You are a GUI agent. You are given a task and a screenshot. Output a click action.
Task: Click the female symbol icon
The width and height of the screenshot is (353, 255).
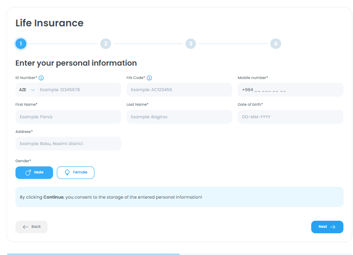(x=67, y=173)
